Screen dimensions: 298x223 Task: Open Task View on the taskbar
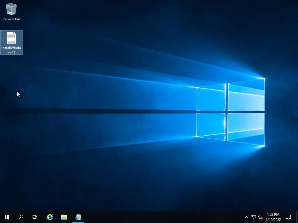click(x=35, y=217)
